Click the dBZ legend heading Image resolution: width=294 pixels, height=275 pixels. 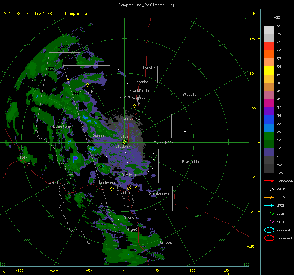(277, 17)
